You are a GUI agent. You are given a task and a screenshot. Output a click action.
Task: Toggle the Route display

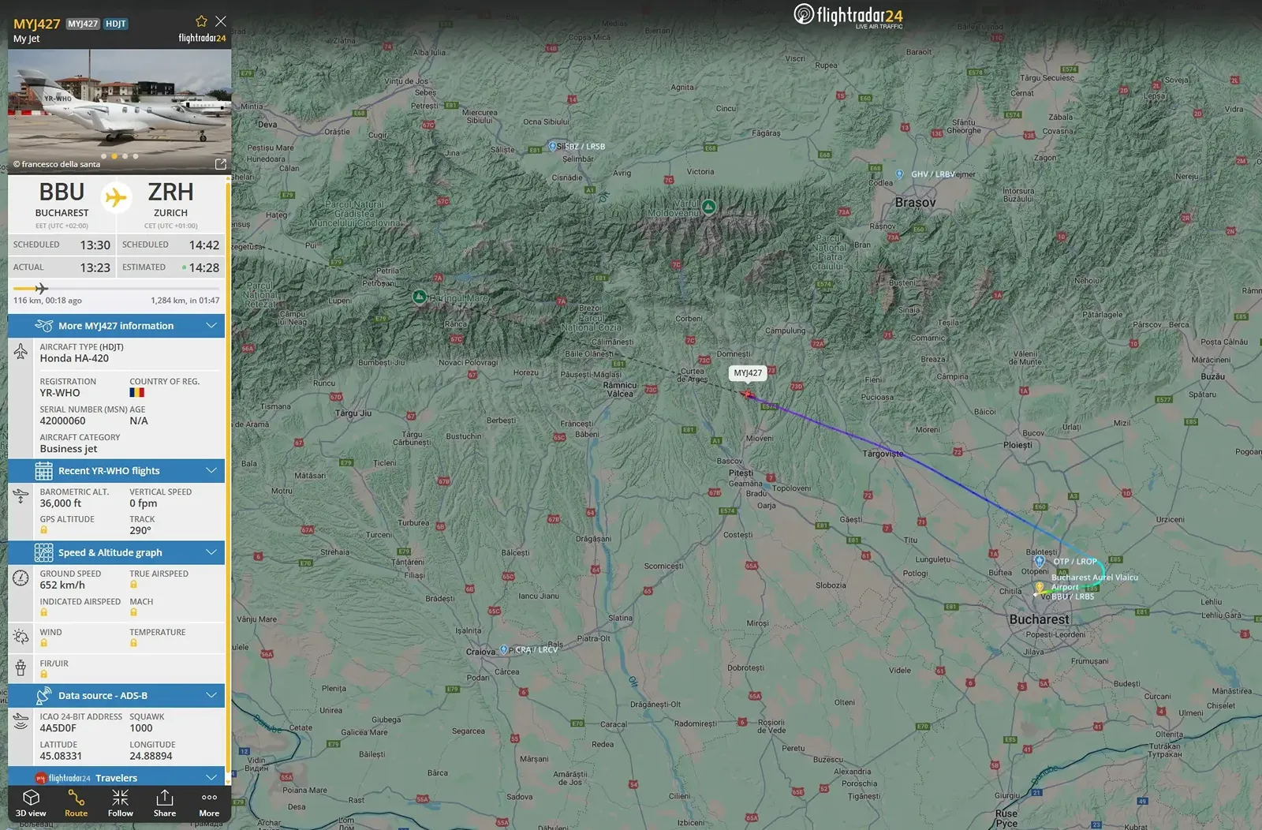click(77, 803)
